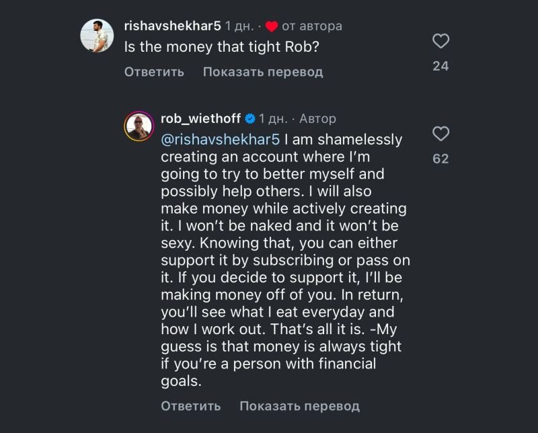
Task: View the 24 likes count on first comment
Action: click(440, 66)
